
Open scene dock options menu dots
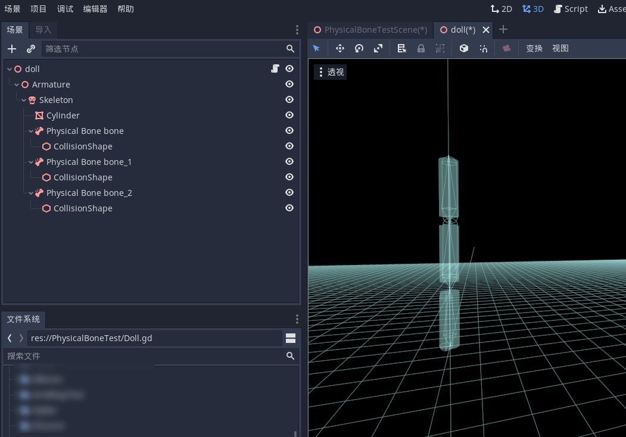(x=297, y=30)
